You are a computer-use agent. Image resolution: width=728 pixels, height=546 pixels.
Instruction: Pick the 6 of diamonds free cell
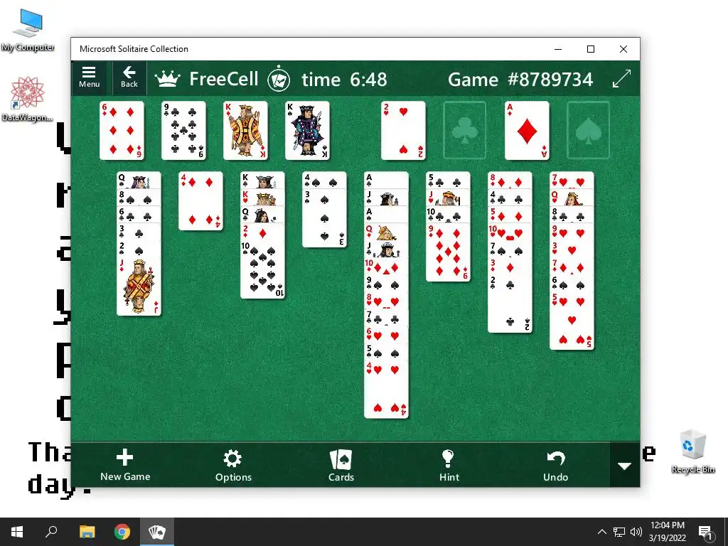pyautogui.click(x=122, y=131)
